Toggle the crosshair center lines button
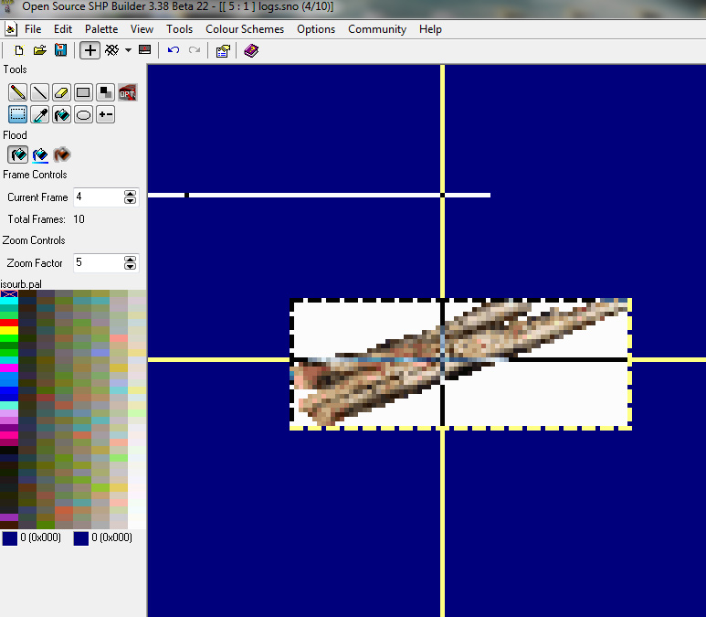The image size is (706, 617). tap(90, 50)
